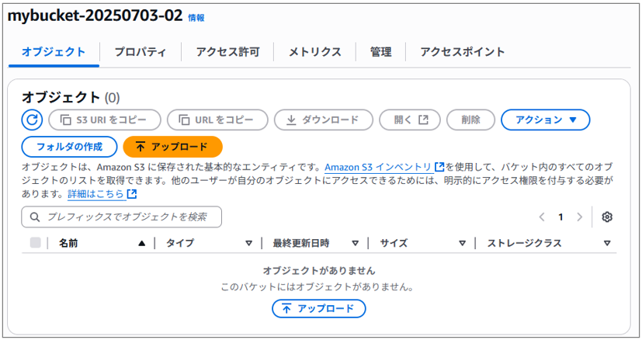
Task: Sort by 最終更新日時 column arrow
Action: [x=355, y=243]
